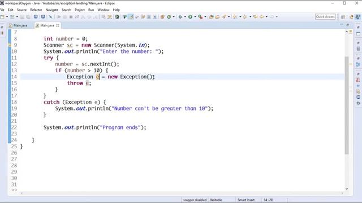Click "Smart Insert" in the status bar
The width and height of the screenshot is (362, 203).
(x=246, y=200)
